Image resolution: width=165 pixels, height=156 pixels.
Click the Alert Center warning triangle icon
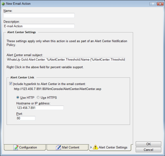pos(95,147)
